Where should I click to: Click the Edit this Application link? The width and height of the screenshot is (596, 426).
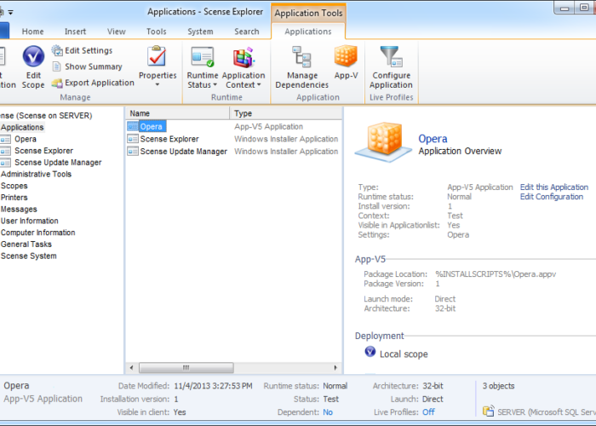pyautogui.click(x=553, y=187)
